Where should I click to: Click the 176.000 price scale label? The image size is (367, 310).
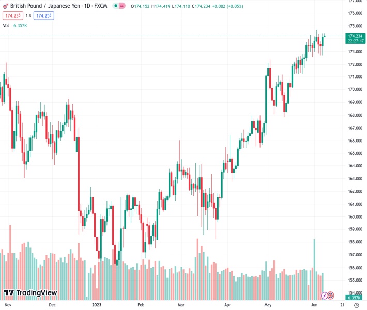pyautogui.click(x=355, y=13)
